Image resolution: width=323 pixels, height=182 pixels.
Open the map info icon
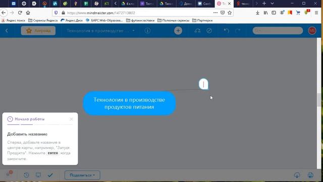tap(147, 31)
